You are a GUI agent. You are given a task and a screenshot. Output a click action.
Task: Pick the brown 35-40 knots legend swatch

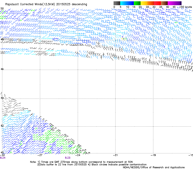[164, 3]
